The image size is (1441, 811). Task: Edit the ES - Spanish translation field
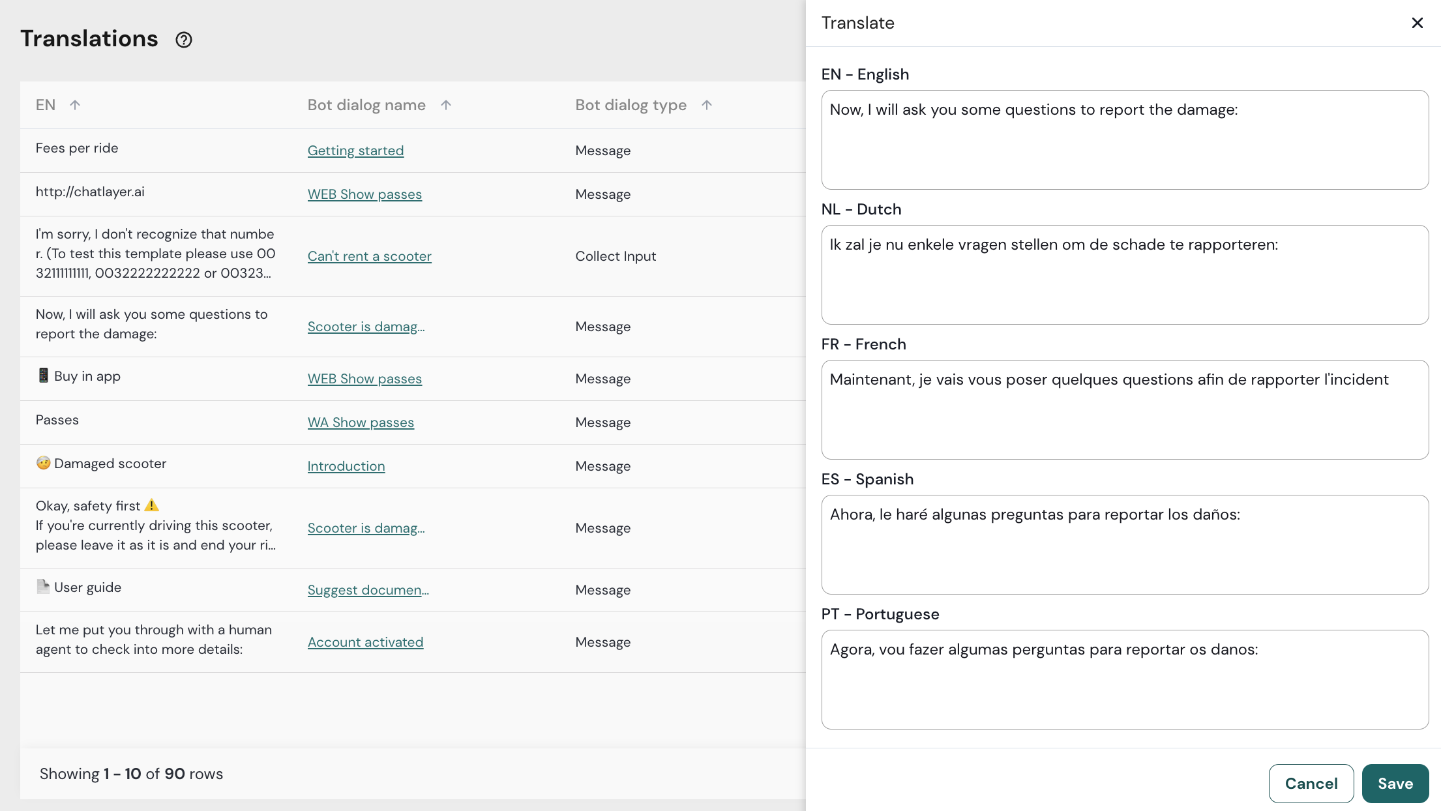click(x=1125, y=544)
